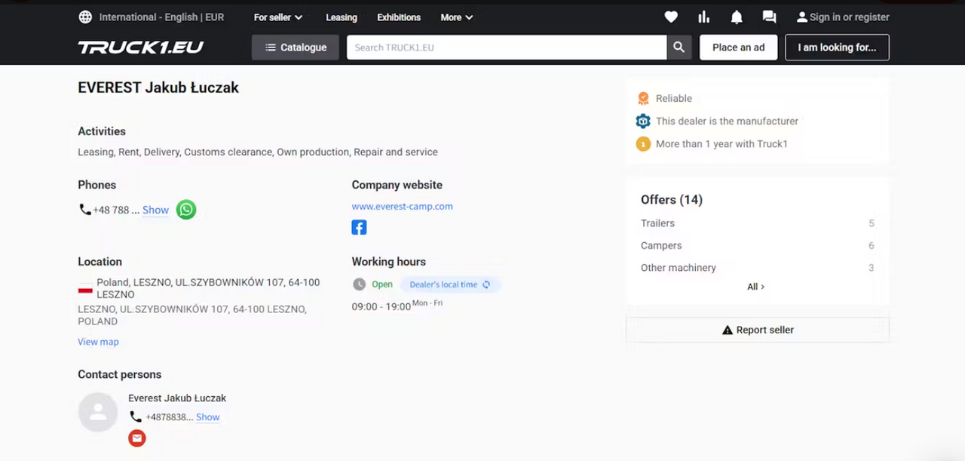This screenshot has height=461, width=965.
Task: Show the contact person's phone number
Action: (x=207, y=416)
